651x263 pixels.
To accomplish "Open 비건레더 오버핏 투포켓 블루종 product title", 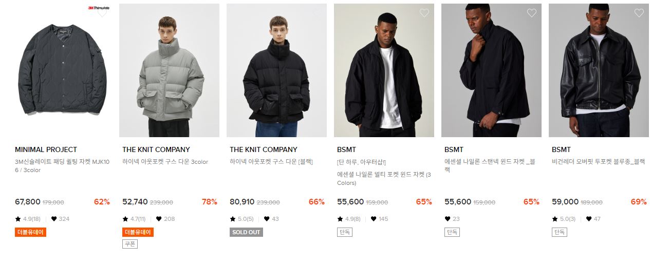I will point(598,161).
